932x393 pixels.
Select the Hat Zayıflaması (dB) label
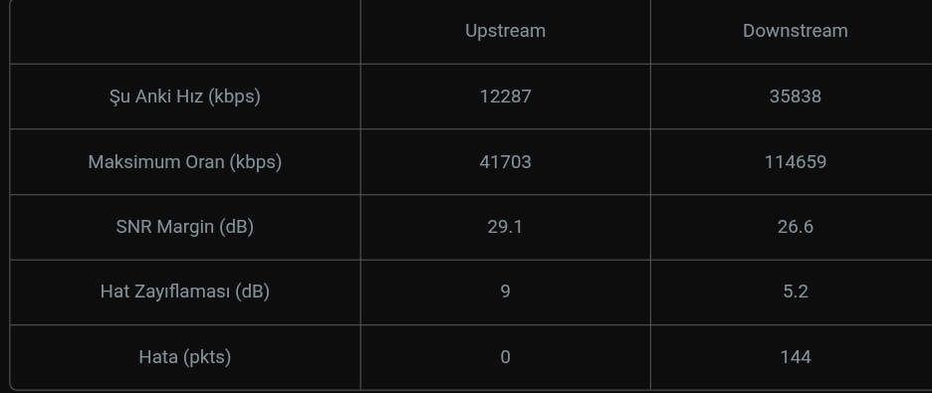point(185,292)
